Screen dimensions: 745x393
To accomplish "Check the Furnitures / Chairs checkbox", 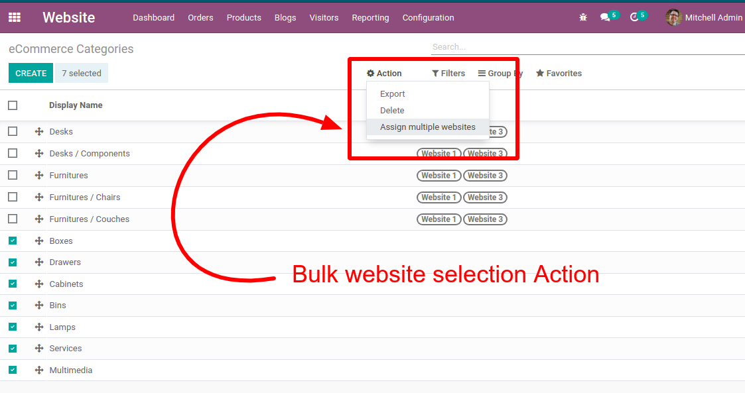I will pyautogui.click(x=13, y=197).
